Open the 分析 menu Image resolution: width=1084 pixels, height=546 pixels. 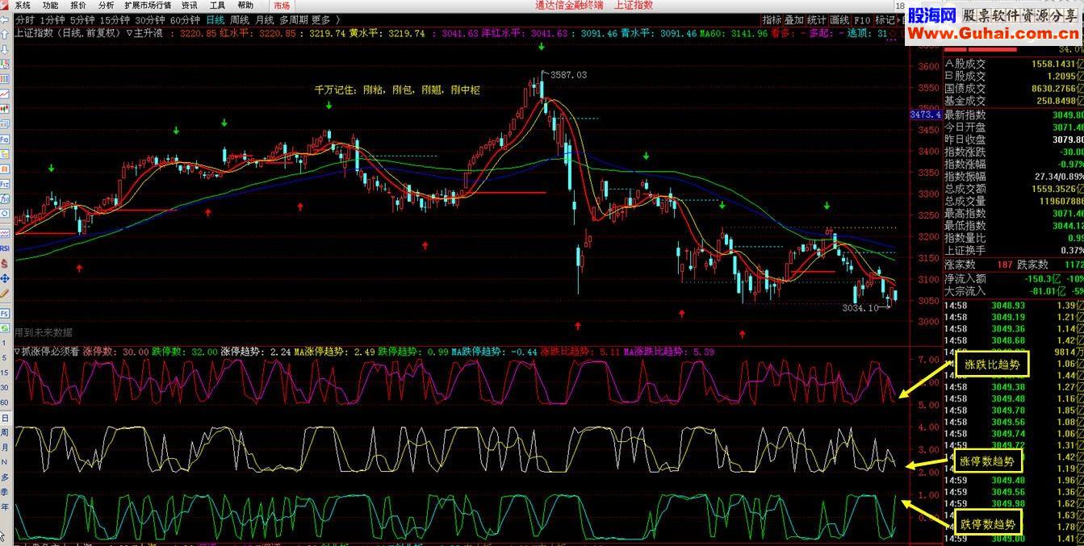[x=106, y=6]
